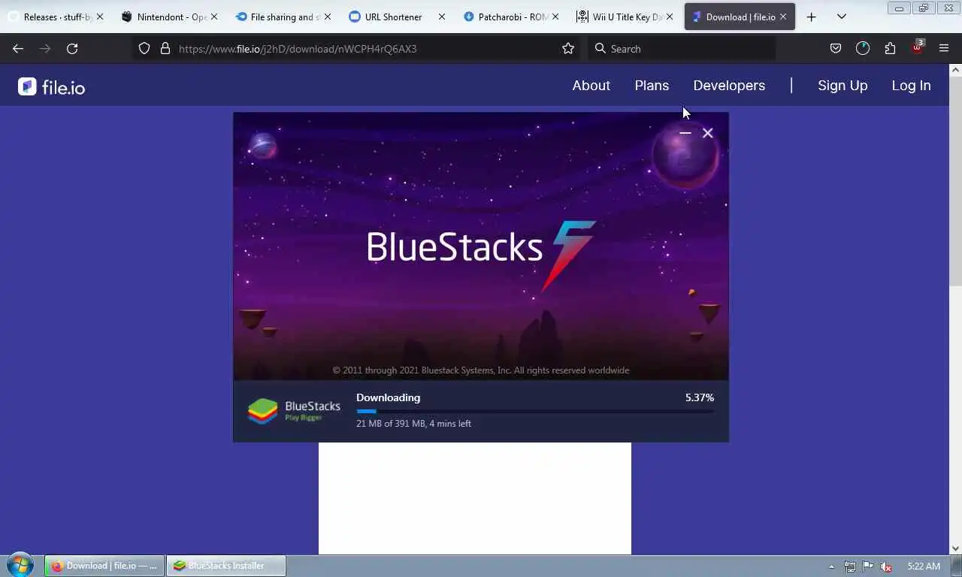
Task: Click Sign Up link
Action: tap(843, 86)
